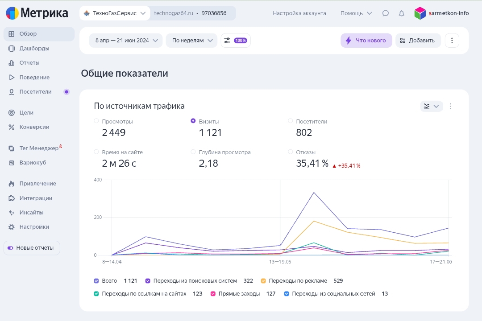Open Цели target icon in sidebar

click(x=12, y=113)
